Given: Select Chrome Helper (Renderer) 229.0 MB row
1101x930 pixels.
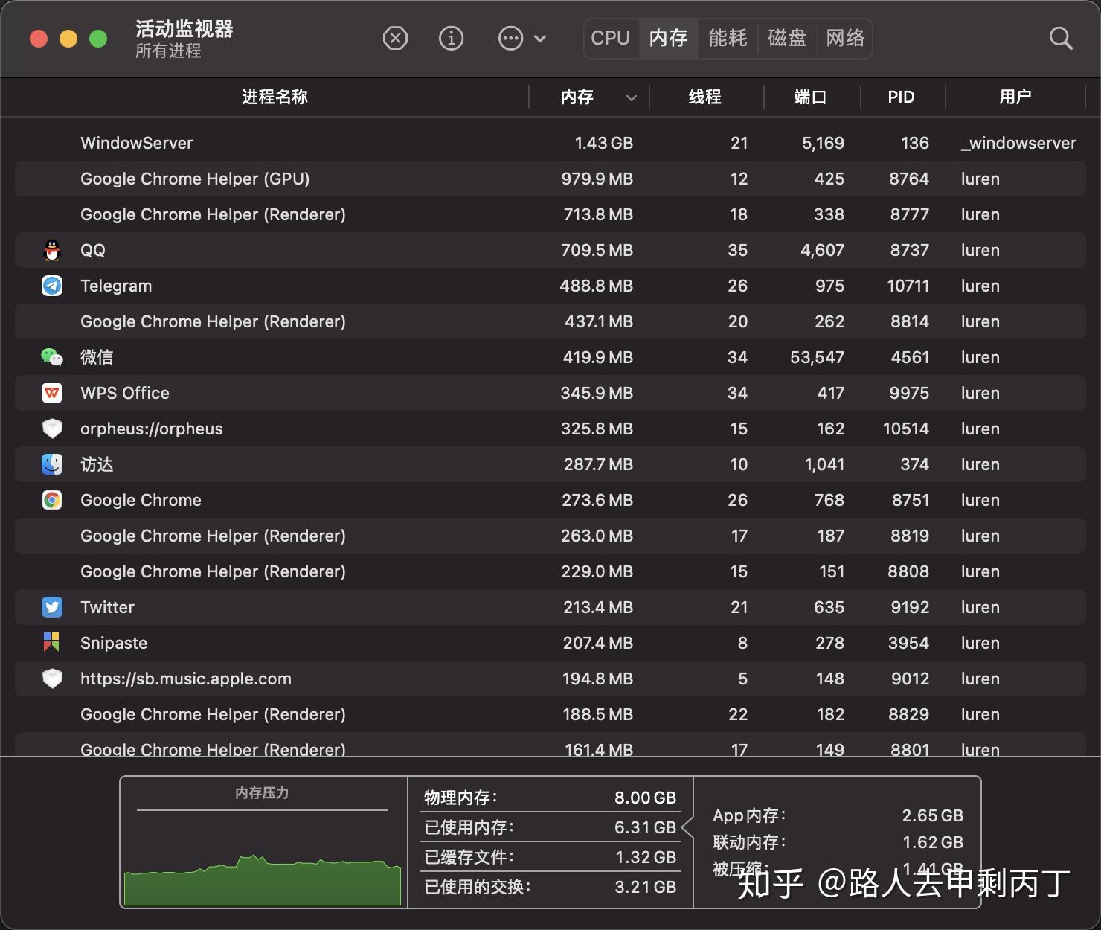Looking at the screenshot, I should point(550,571).
